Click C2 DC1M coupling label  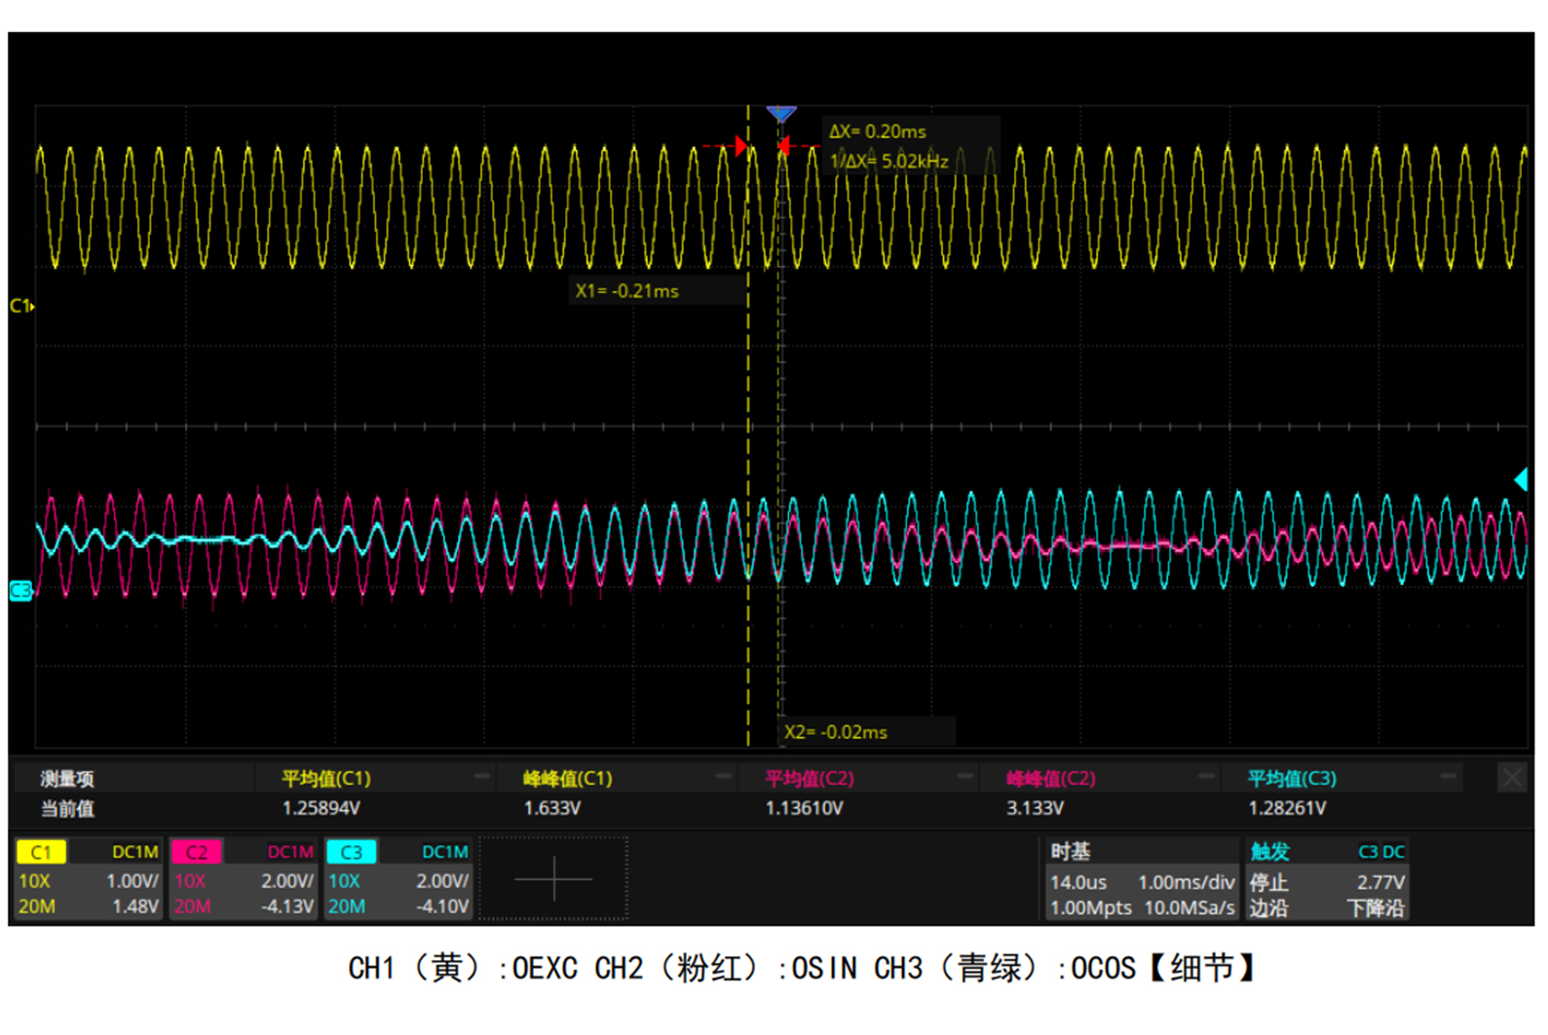[x=289, y=852]
